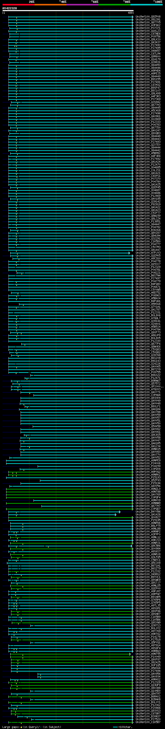This screenshot has height=729, width=165.
Task: Click the orange ~40% identity color bar
Action: (x=51, y=5)
